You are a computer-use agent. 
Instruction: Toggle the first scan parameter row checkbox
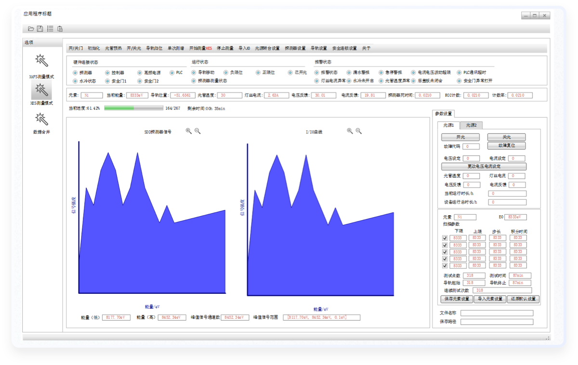[445, 238]
